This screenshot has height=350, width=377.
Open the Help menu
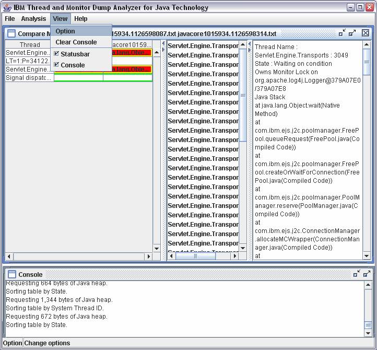click(81, 18)
